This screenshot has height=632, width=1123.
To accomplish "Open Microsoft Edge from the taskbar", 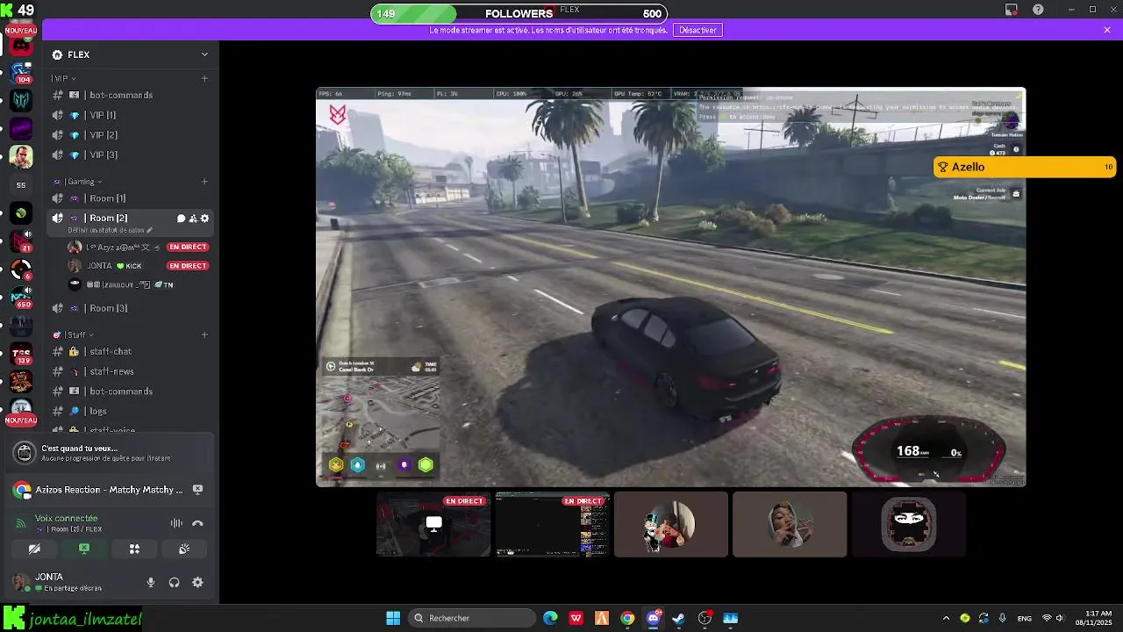I will click(x=550, y=618).
